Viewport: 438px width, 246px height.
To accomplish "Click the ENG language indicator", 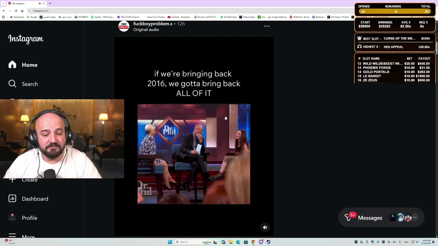I will (406, 242).
